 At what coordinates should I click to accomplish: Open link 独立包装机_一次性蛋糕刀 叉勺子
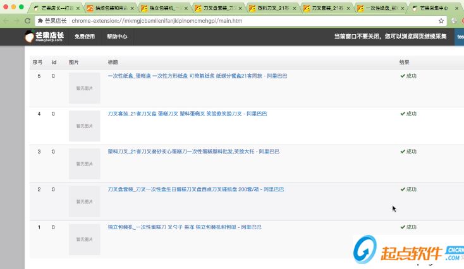(x=185, y=227)
